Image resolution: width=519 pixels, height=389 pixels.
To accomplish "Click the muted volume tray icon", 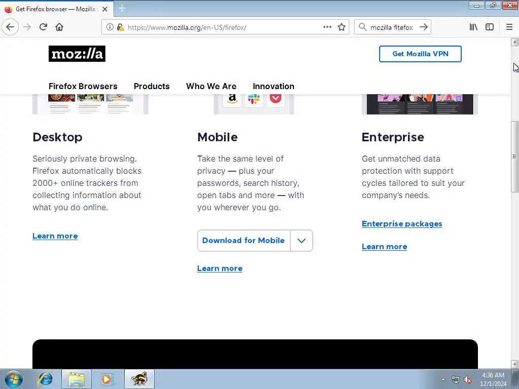I will [468, 380].
